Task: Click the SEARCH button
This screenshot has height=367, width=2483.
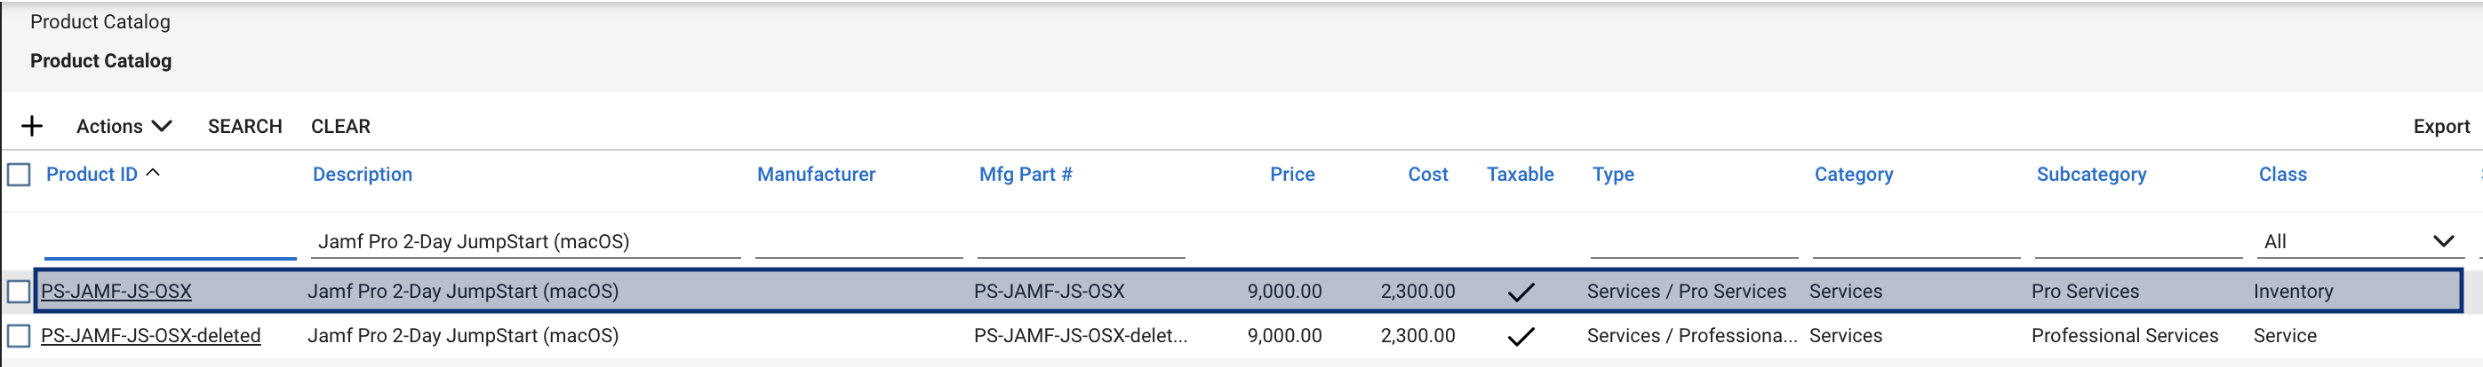Action: 244,126
